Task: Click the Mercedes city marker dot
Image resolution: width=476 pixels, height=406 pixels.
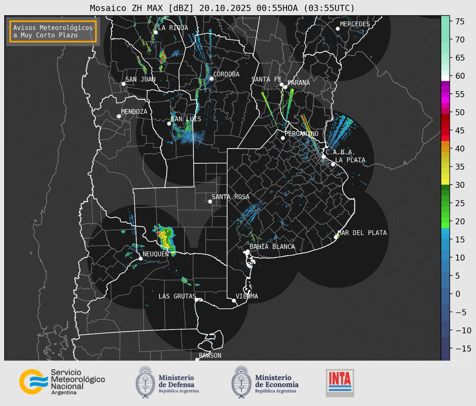Action: click(338, 29)
